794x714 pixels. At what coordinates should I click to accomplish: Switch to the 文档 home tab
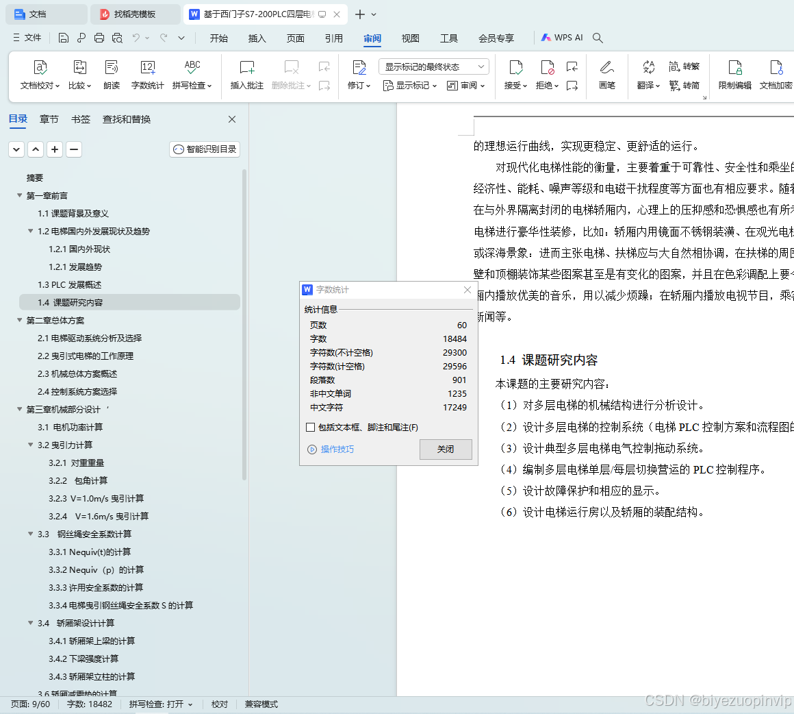[46, 14]
